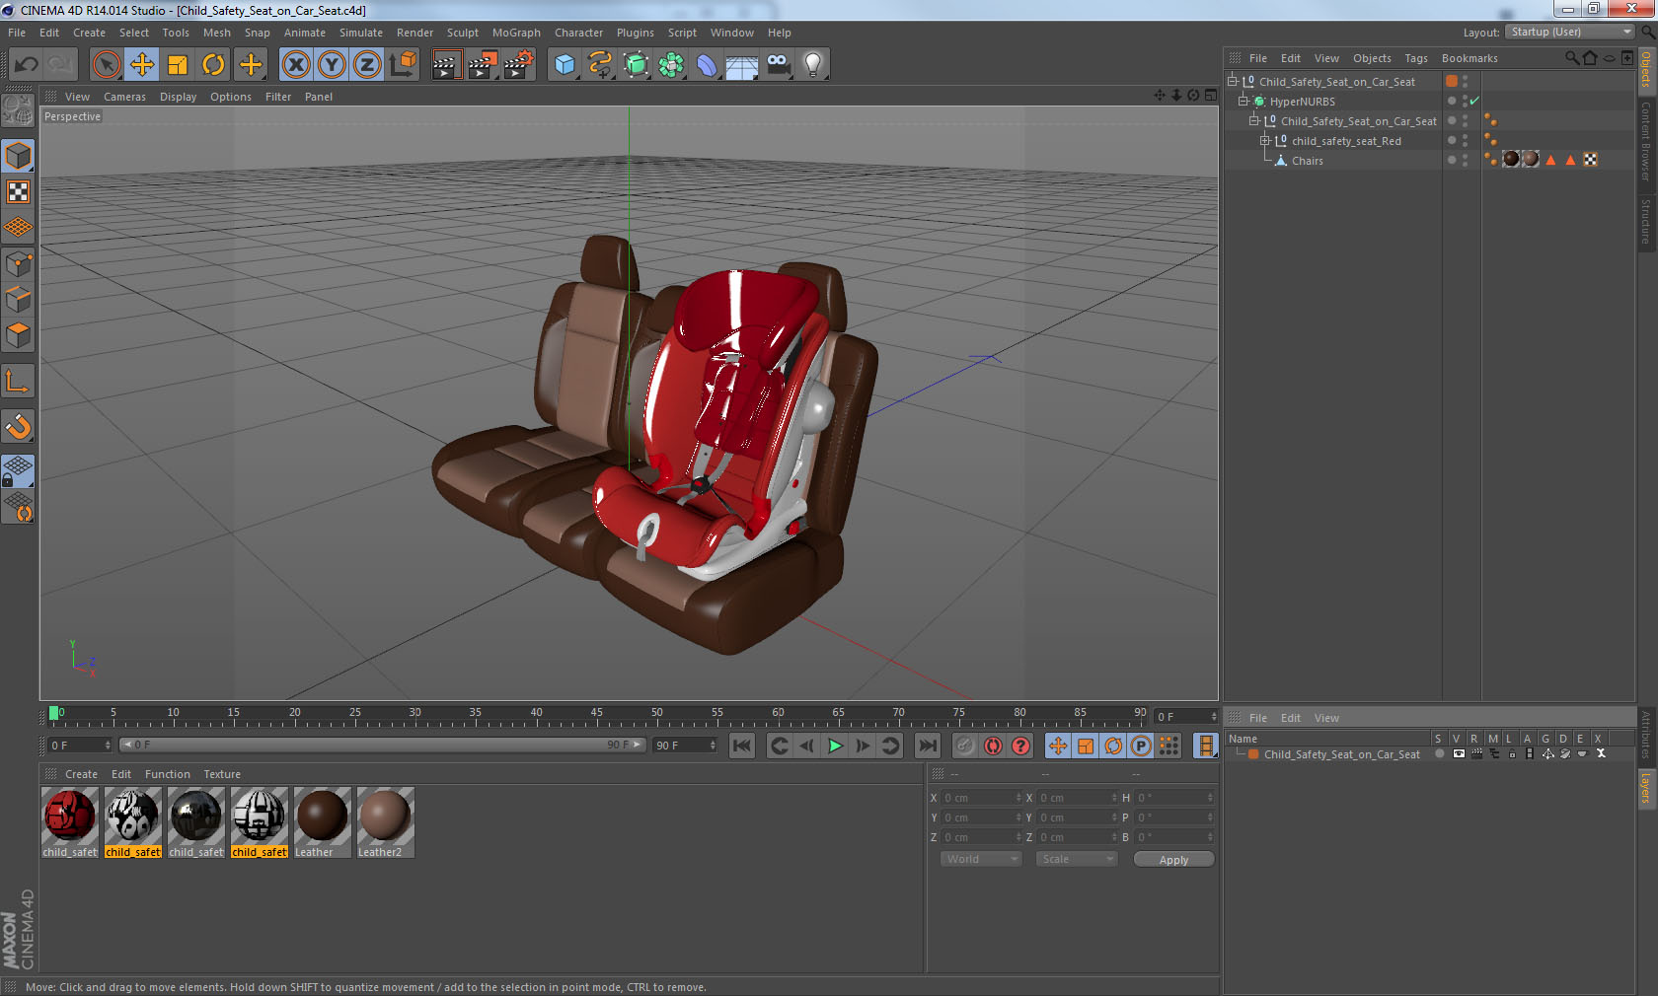Open Material Manager Create menu
Screen dimensions: 1658x996
pos(81,774)
